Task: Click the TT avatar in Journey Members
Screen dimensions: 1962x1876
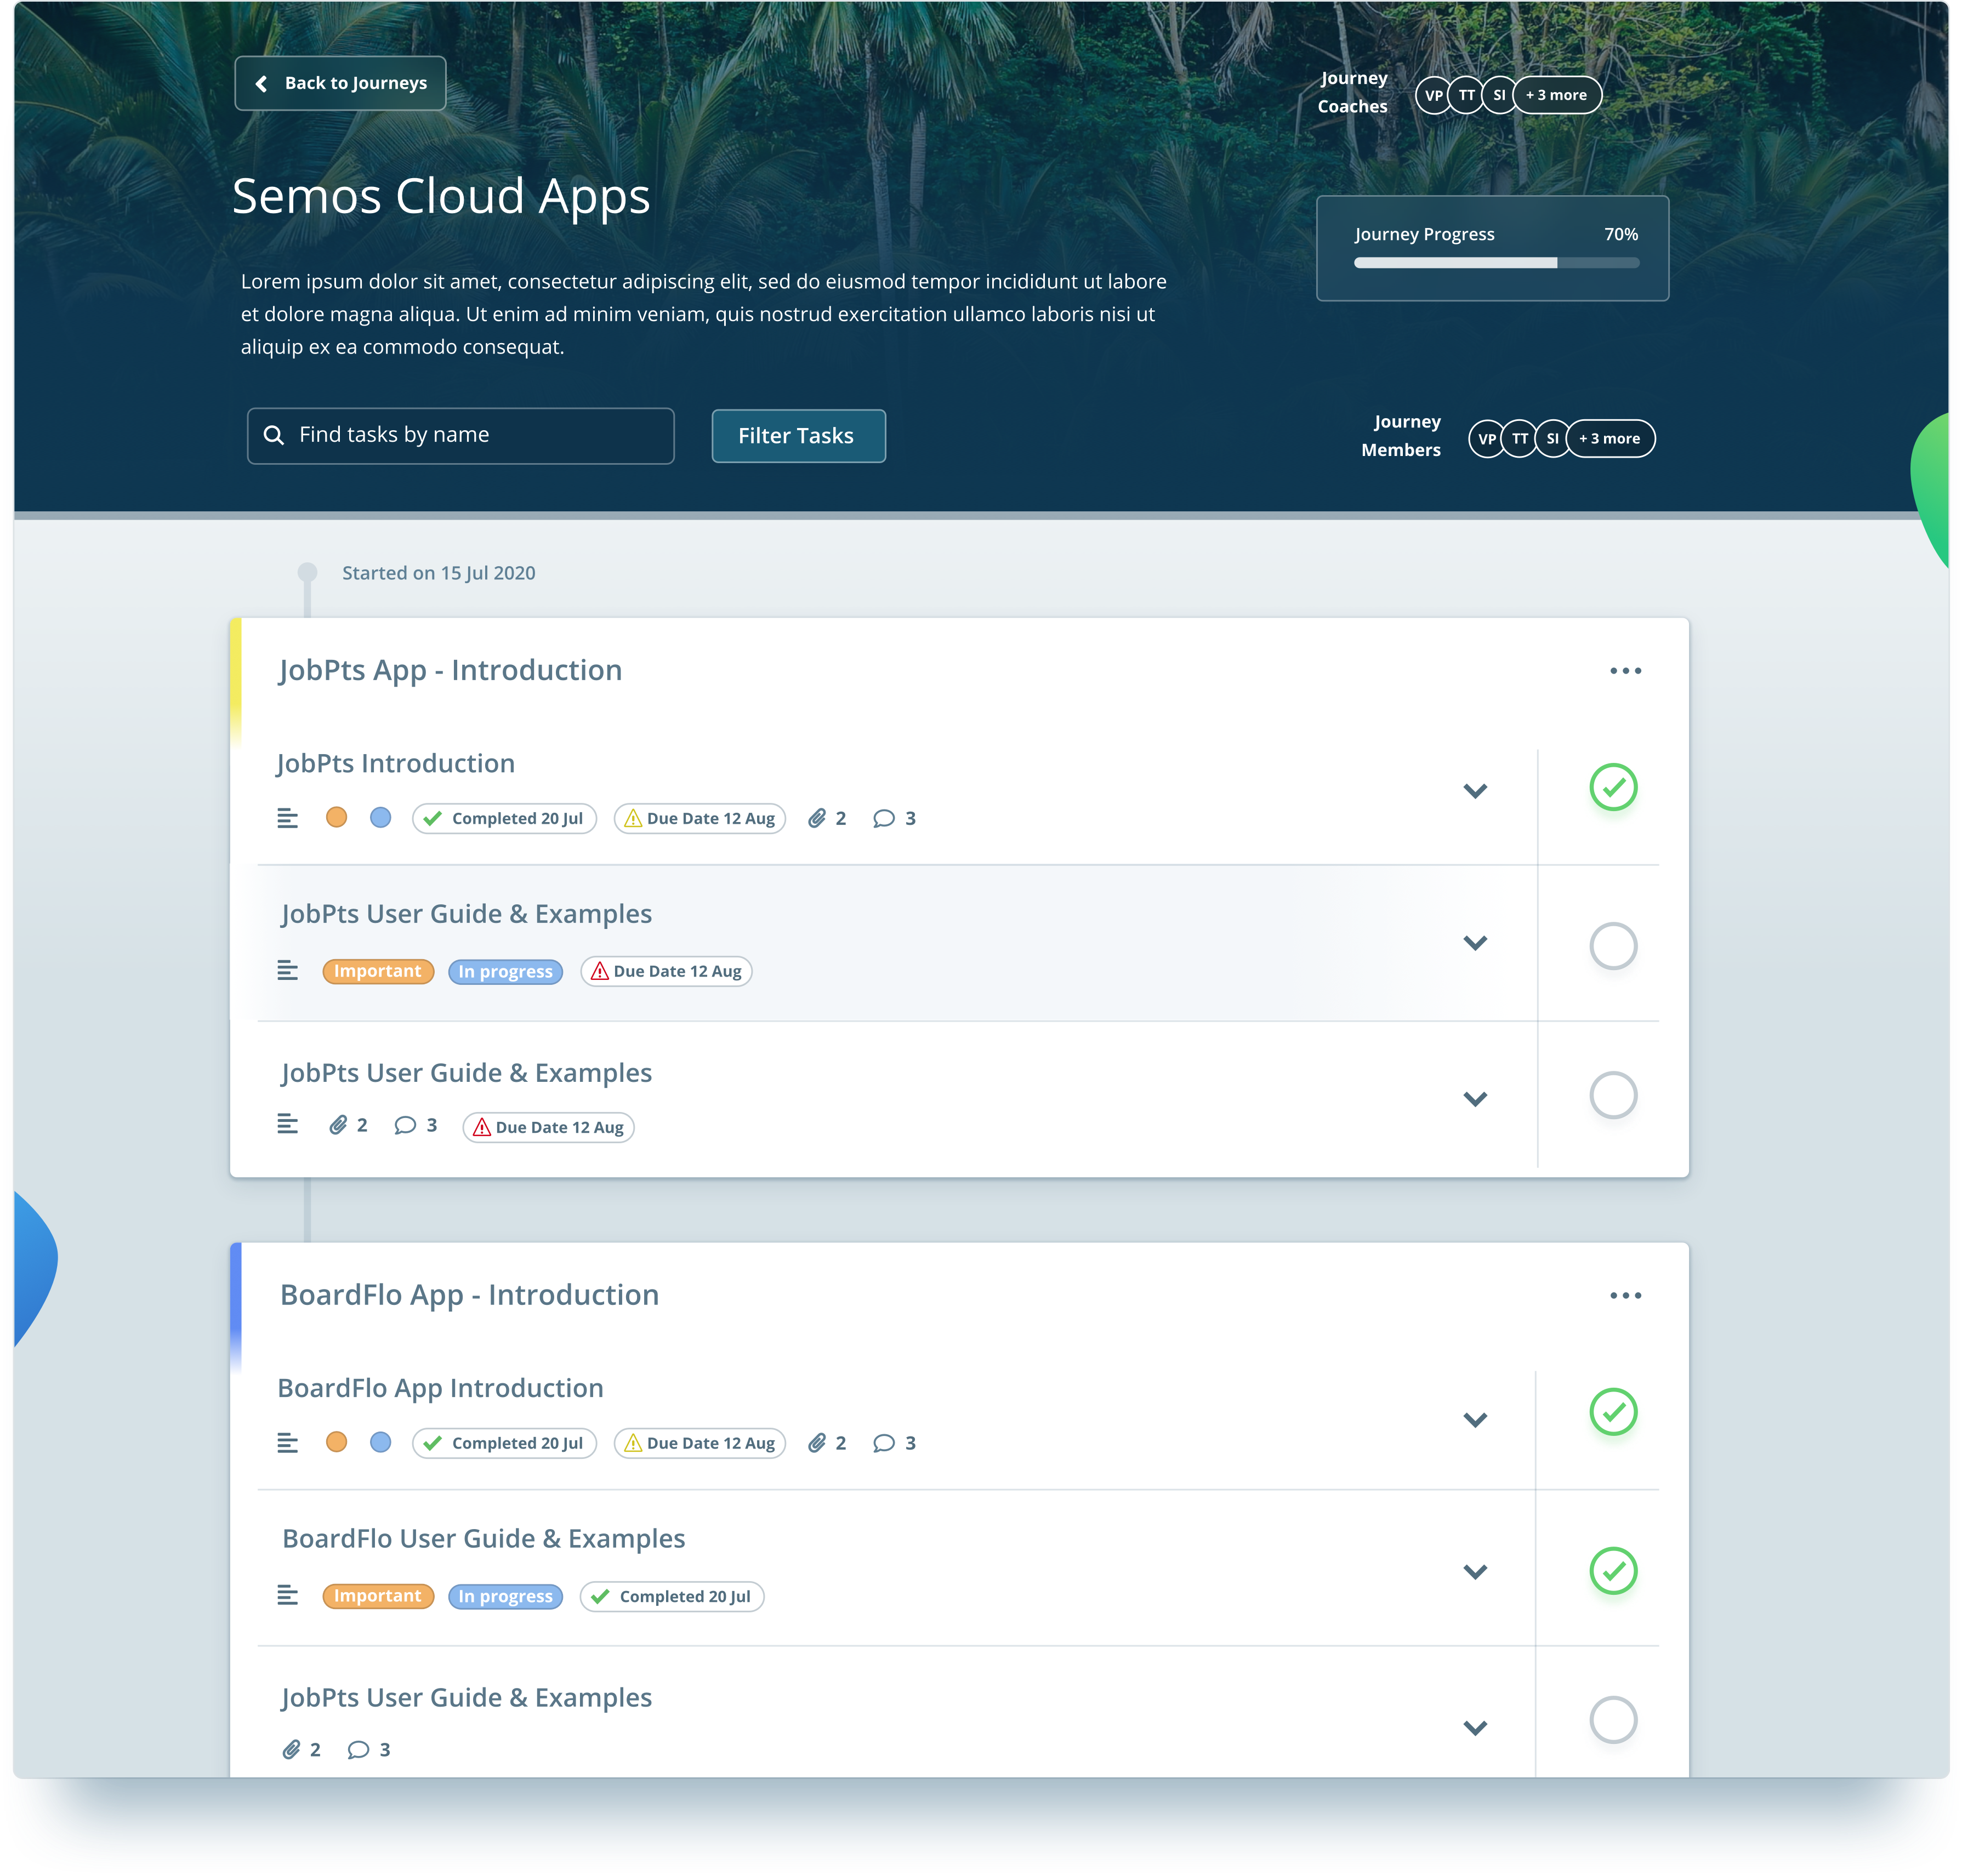Action: 1519,438
